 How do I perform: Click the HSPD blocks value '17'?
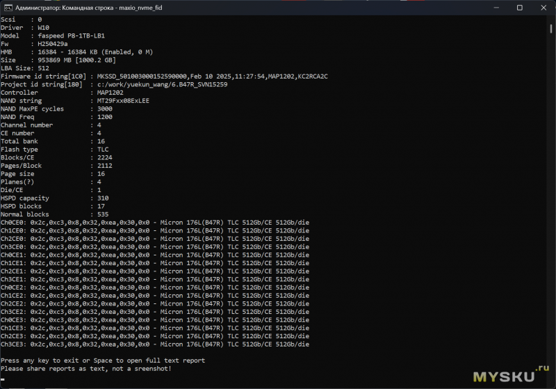[x=101, y=207]
